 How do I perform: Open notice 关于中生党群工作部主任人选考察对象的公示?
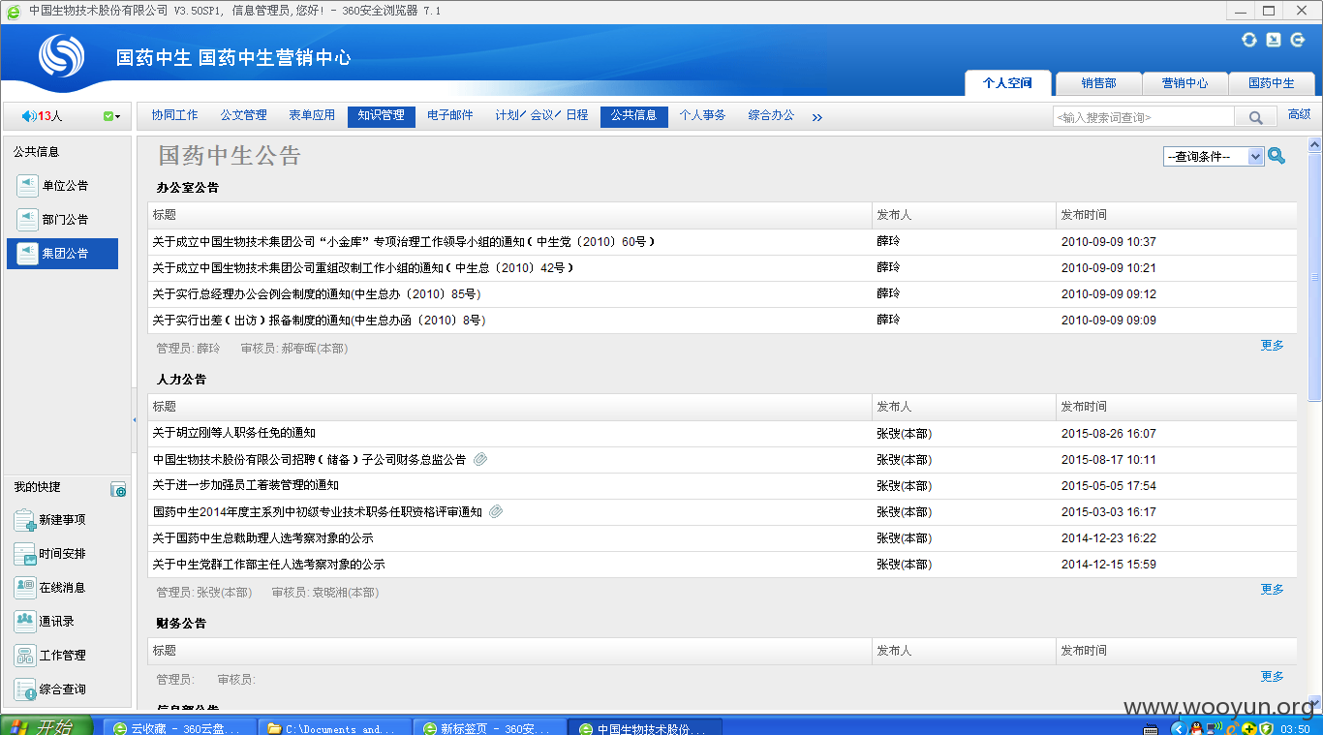(268, 564)
